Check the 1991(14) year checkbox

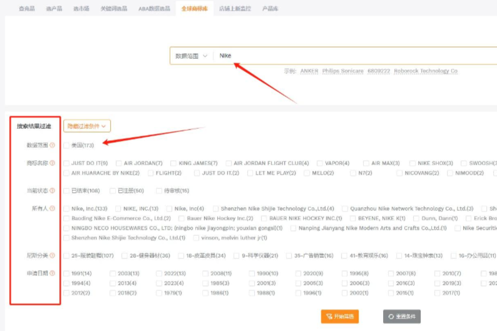pos(66,273)
